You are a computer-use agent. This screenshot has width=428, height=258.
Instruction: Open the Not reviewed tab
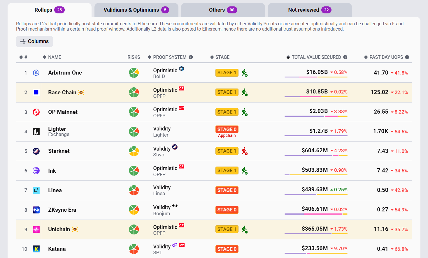coord(309,10)
